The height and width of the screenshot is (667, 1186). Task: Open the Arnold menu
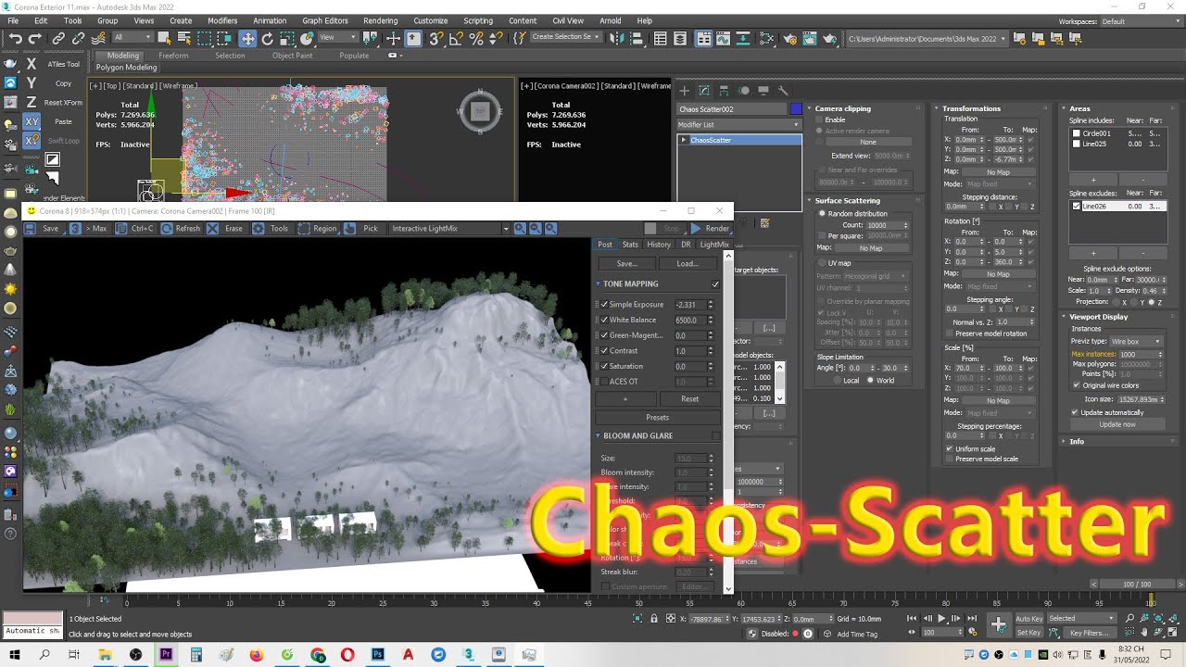coord(611,20)
